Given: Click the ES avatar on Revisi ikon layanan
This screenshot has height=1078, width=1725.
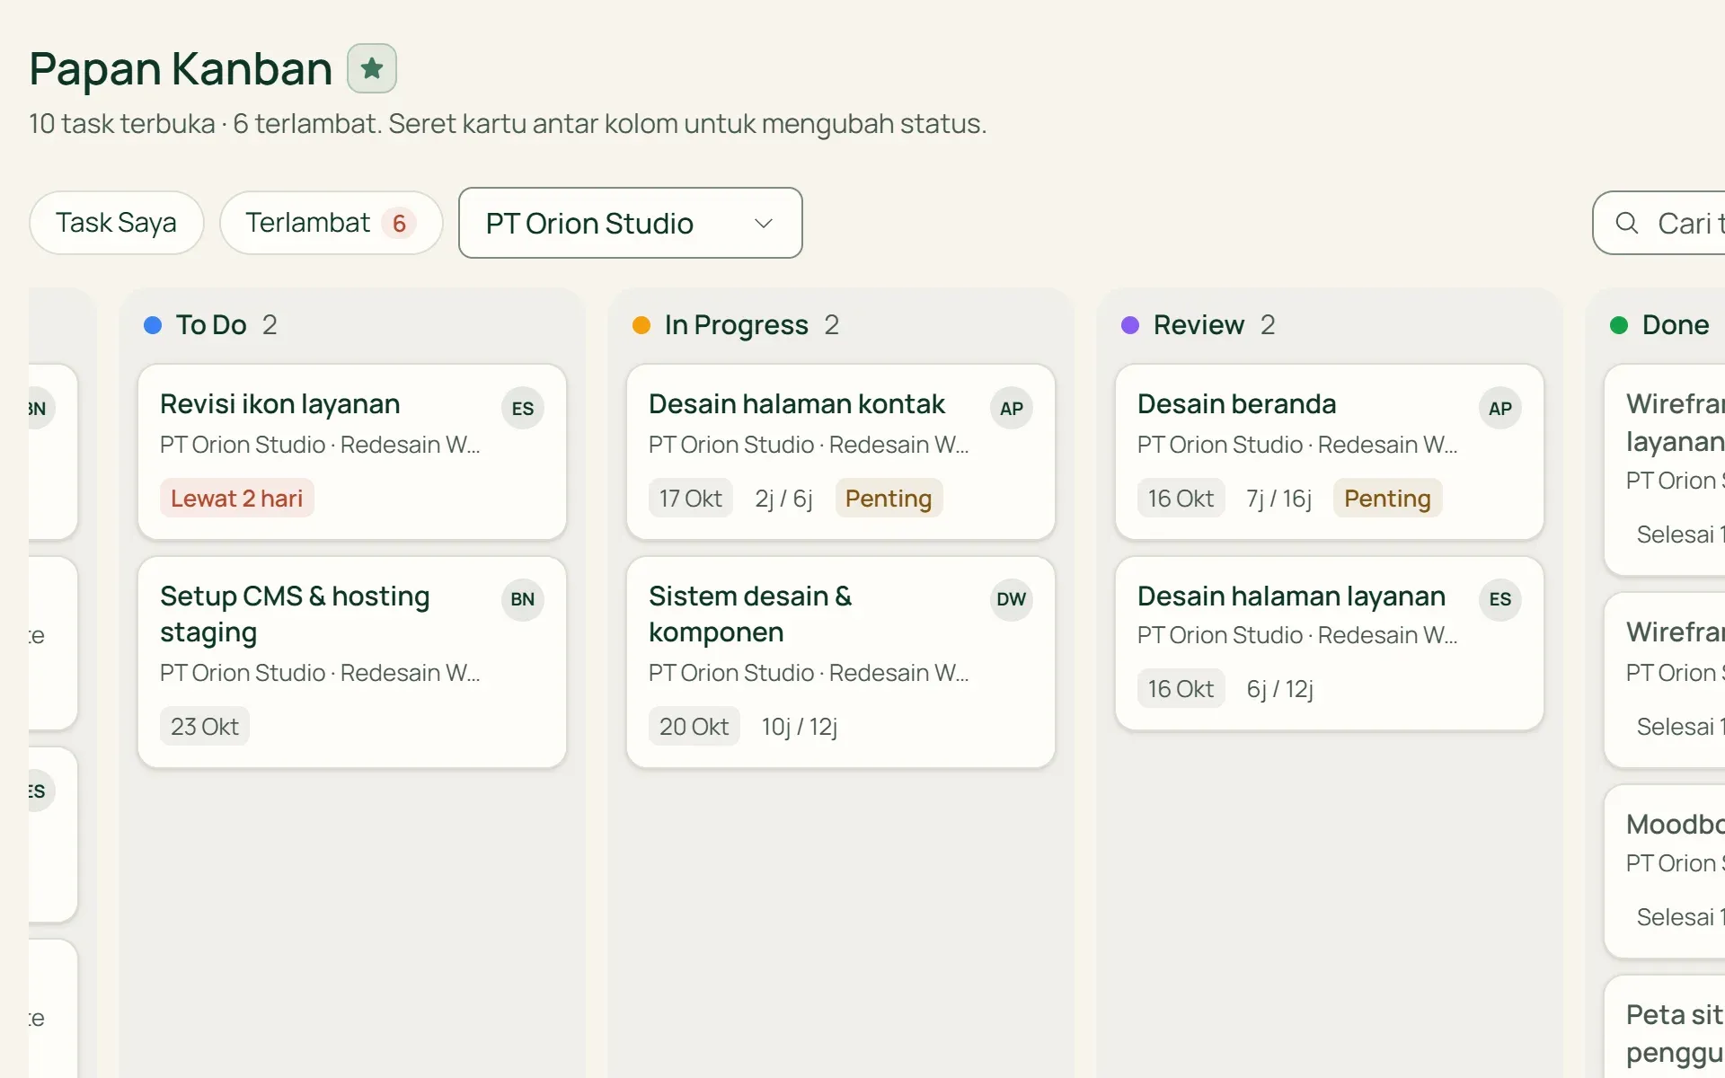Looking at the screenshot, I should pyautogui.click(x=523, y=409).
